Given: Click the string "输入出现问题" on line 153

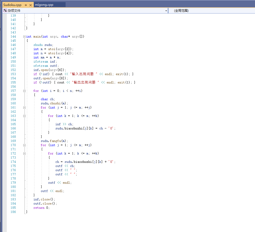Looking at the screenshot, I should pyautogui.click(x=84, y=74).
